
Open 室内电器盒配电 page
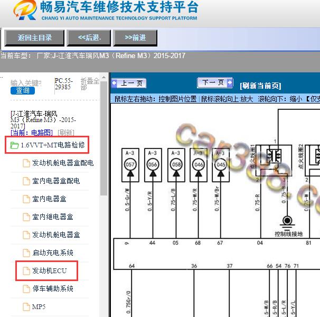pos(56,181)
